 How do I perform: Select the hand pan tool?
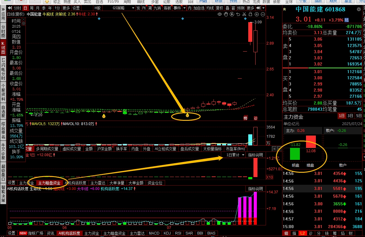pos(226,14)
